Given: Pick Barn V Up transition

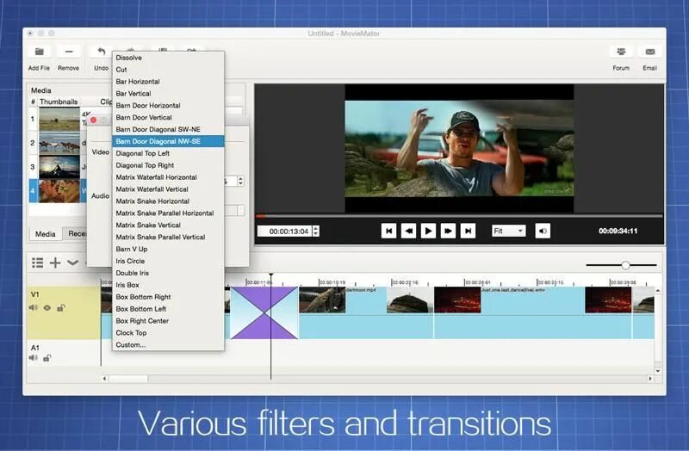Looking at the screenshot, I should click(168, 249).
